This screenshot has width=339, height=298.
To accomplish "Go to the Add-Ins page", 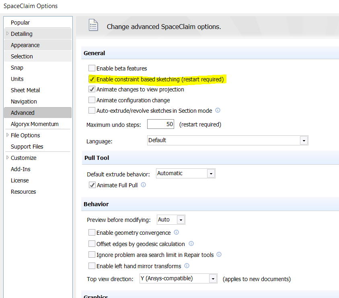I will click(21, 169).
